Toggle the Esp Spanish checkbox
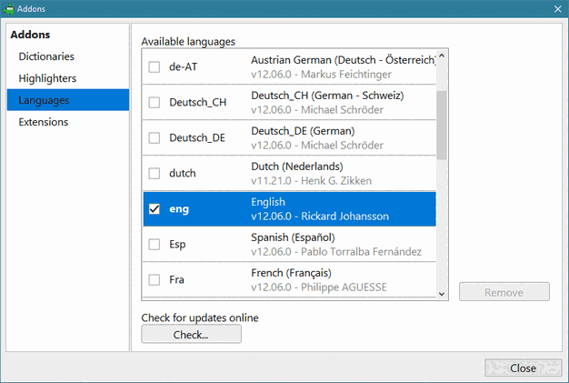 [x=154, y=244]
